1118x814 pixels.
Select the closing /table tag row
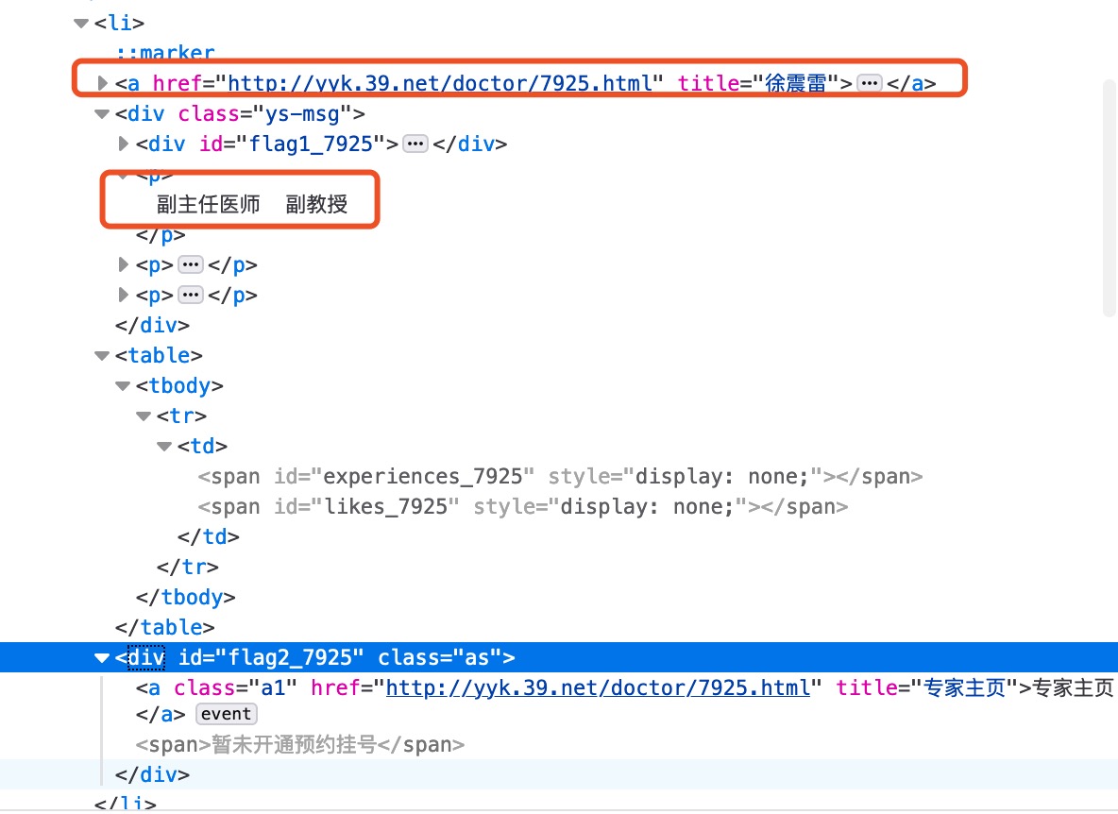[x=164, y=627]
